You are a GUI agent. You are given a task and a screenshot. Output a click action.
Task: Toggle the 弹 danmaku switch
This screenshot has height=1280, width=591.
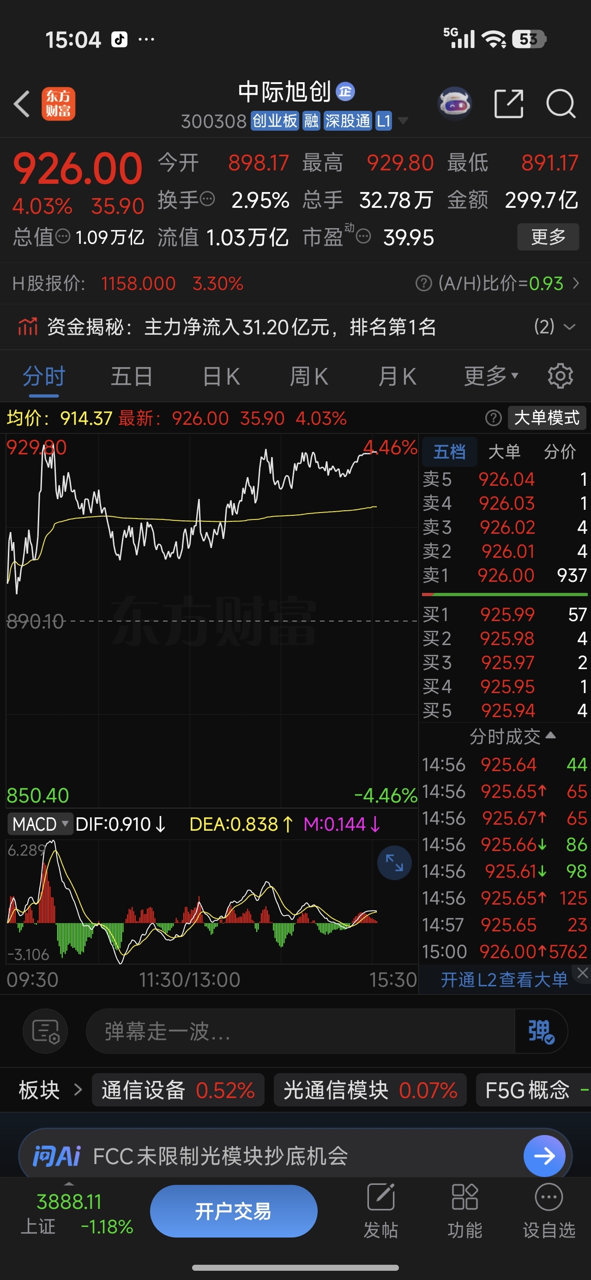541,1032
